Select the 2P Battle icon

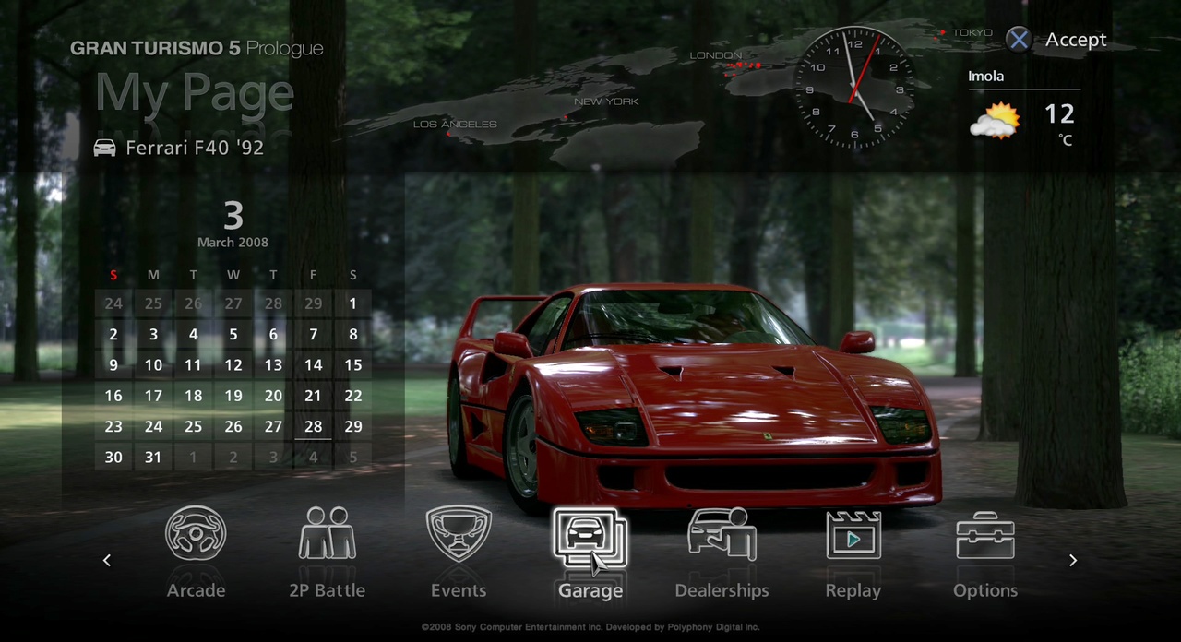click(x=328, y=534)
